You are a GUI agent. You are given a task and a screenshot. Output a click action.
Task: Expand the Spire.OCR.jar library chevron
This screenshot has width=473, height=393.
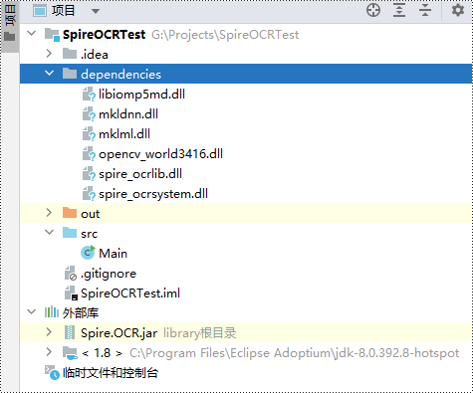click(49, 331)
